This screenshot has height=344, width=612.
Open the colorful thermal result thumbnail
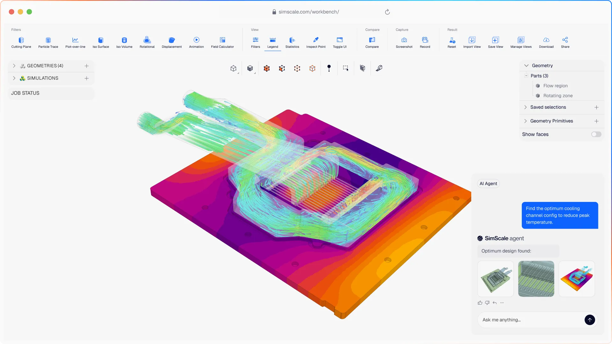577,279
